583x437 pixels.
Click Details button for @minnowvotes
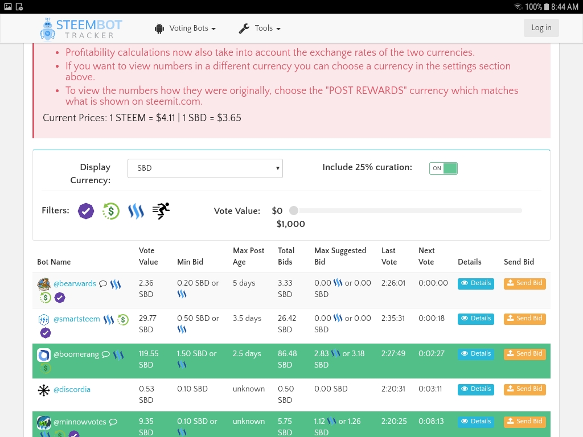click(476, 422)
